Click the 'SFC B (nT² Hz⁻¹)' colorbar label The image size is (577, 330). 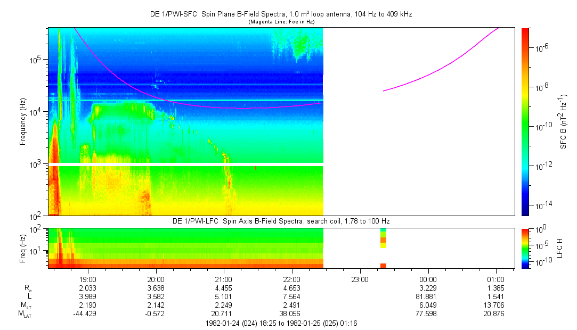coord(563,121)
